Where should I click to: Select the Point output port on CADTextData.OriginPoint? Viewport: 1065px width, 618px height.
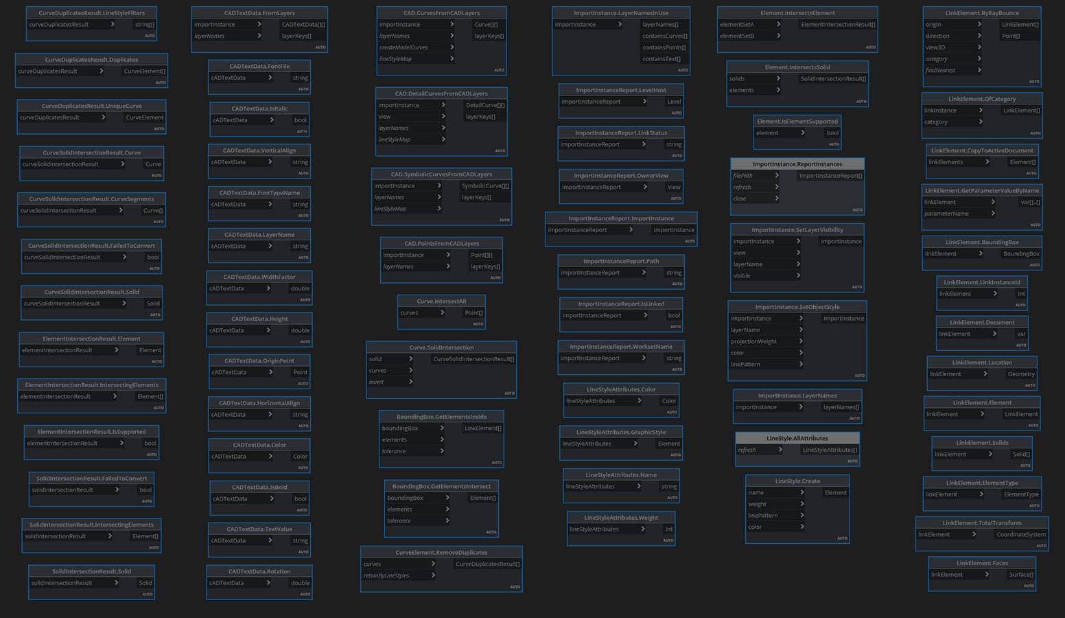[299, 372]
